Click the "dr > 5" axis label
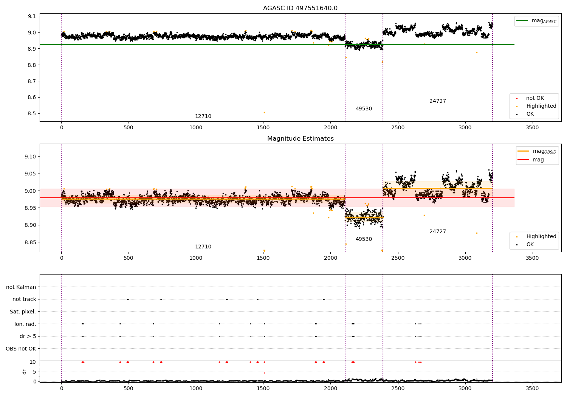Screen dimensions: 567x397 tap(28, 337)
